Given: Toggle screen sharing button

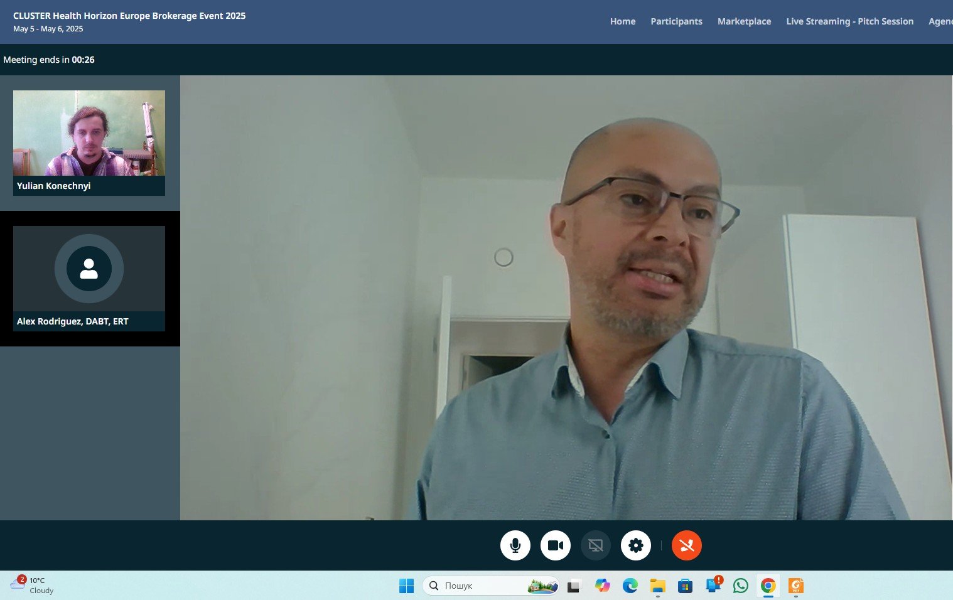Looking at the screenshot, I should (x=595, y=545).
